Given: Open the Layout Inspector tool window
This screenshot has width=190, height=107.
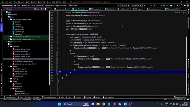Looking at the screenshot, I should pos(180,97).
